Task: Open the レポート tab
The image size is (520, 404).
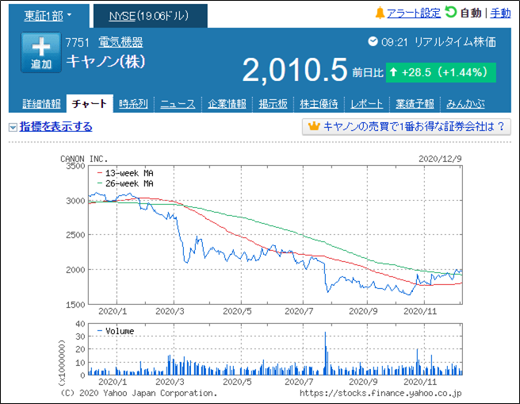Action: point(367,104)
